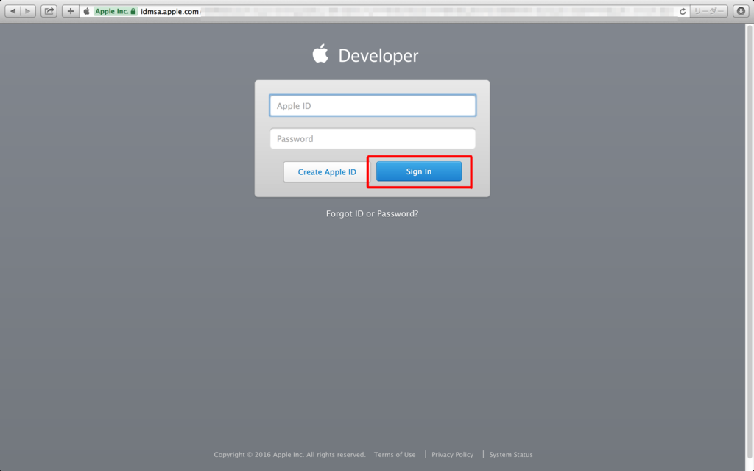This screenshot has height=471, width=754.
Task: Reload the page with the refresh icon
Action: click(682, 12)
